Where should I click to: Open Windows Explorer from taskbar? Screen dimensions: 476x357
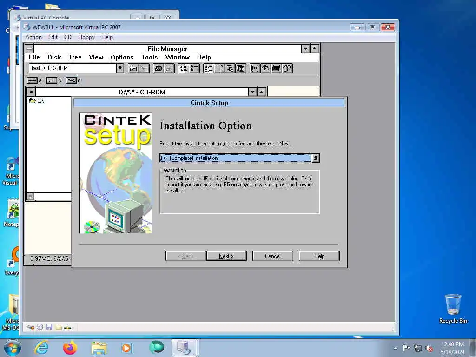coord(99,348)
